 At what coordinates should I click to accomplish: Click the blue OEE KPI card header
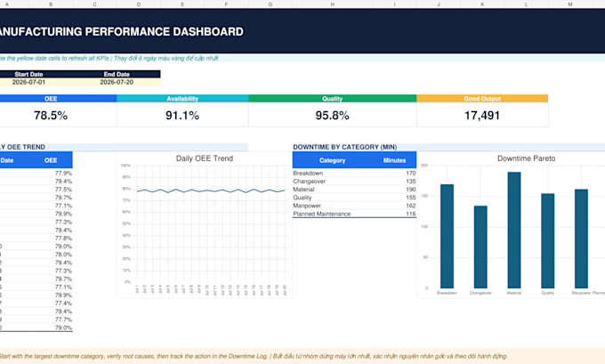tap(58, 99)
